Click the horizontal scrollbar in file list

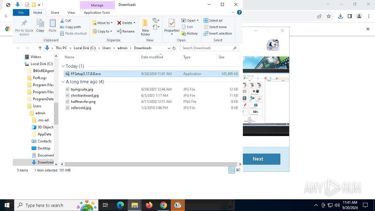tap(151, 164)
